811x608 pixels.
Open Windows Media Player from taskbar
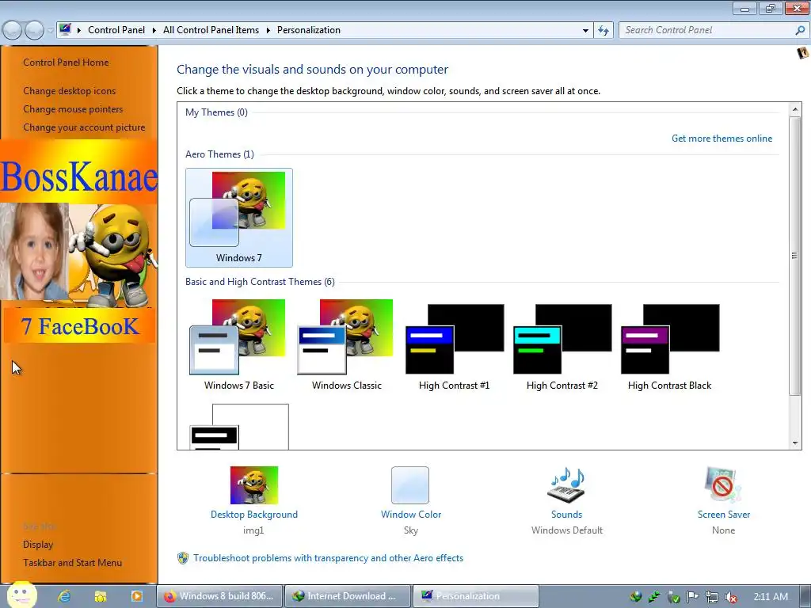pos(136,596)
